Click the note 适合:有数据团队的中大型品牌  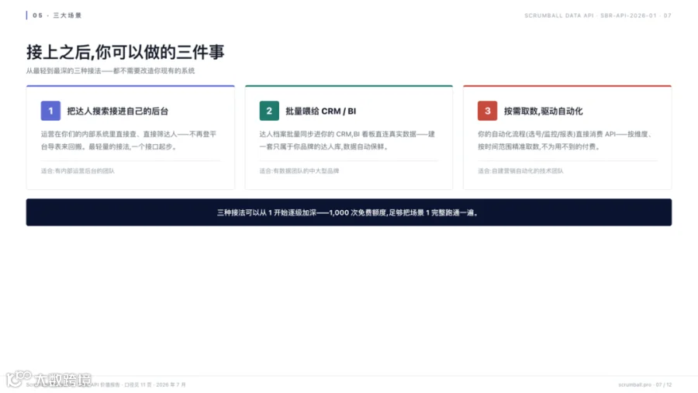point(299,171)
